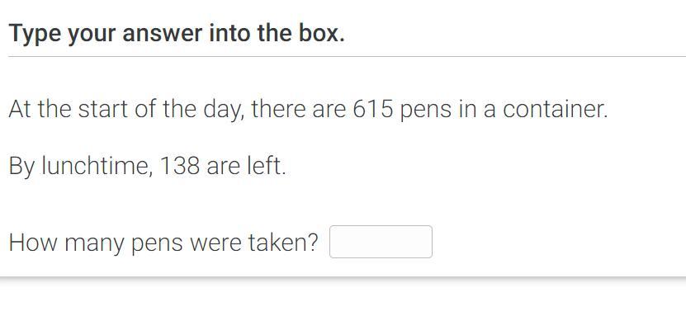Click the words 'are left'
686x335 pixels.
[246, 166]
